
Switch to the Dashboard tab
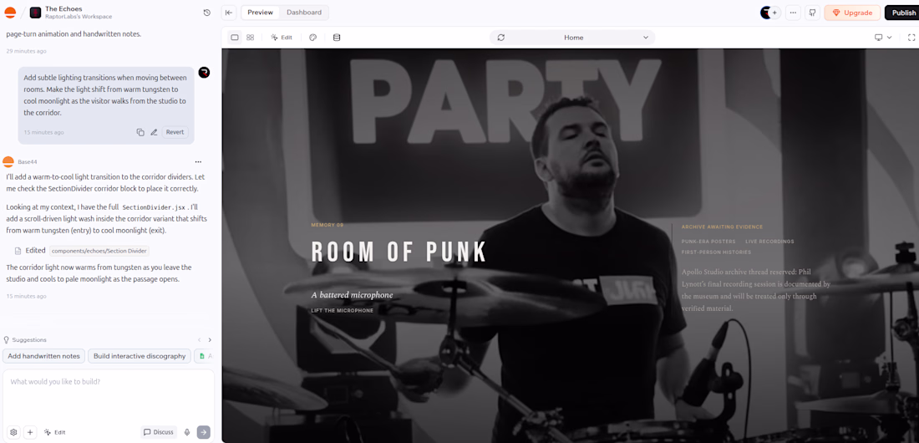pyautogui.click(x=303, y=13)
